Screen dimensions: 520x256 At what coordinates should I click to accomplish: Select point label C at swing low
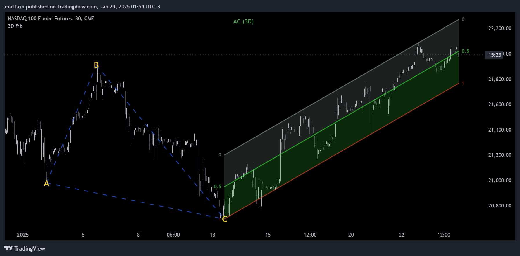(224, 219)
